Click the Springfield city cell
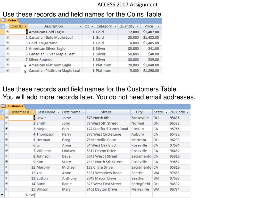 [x=142, y=184]
